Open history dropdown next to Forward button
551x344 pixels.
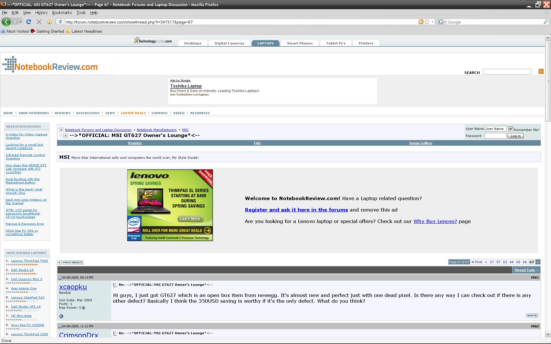20,22
